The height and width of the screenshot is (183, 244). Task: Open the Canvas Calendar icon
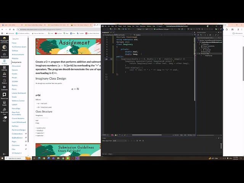tap(4, 68)
